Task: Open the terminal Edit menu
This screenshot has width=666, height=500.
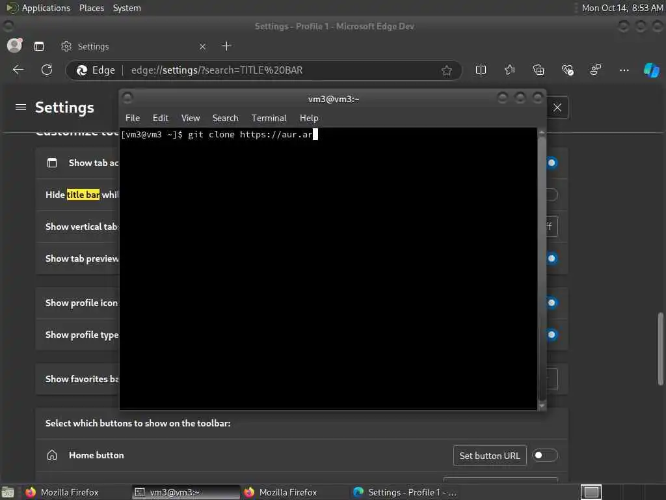Action: click(x=161, y=118)
